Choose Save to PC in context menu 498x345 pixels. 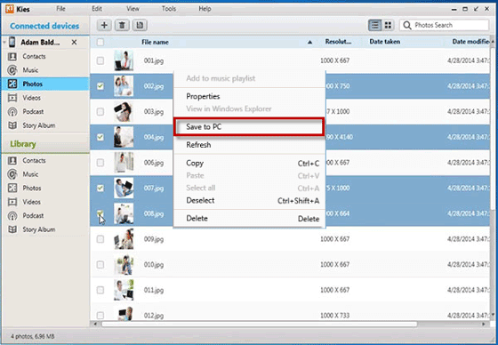(249, 127)
